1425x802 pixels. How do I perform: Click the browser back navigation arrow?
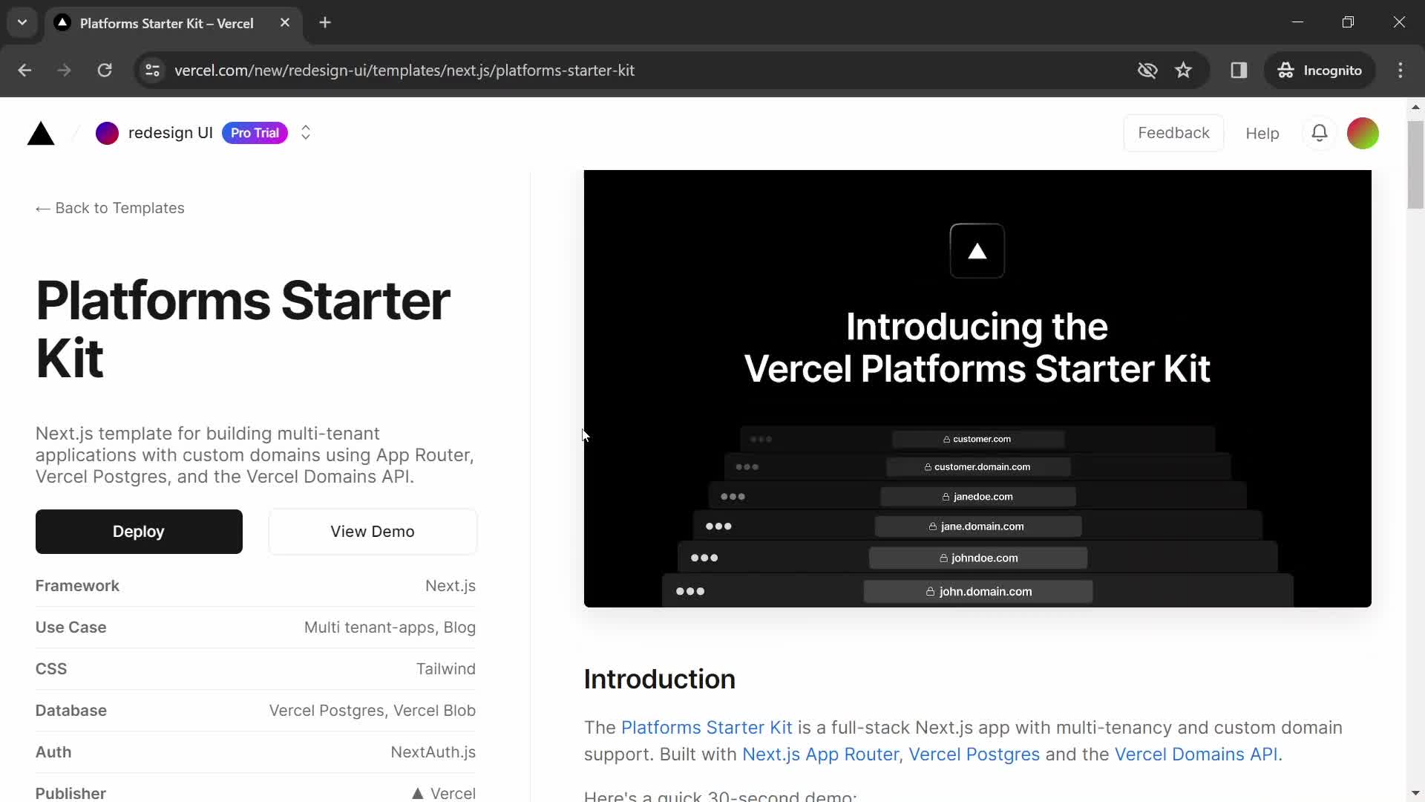click(x=24, y=71)
